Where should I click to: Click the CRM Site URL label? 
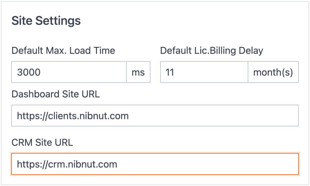[x=42, y=142]
